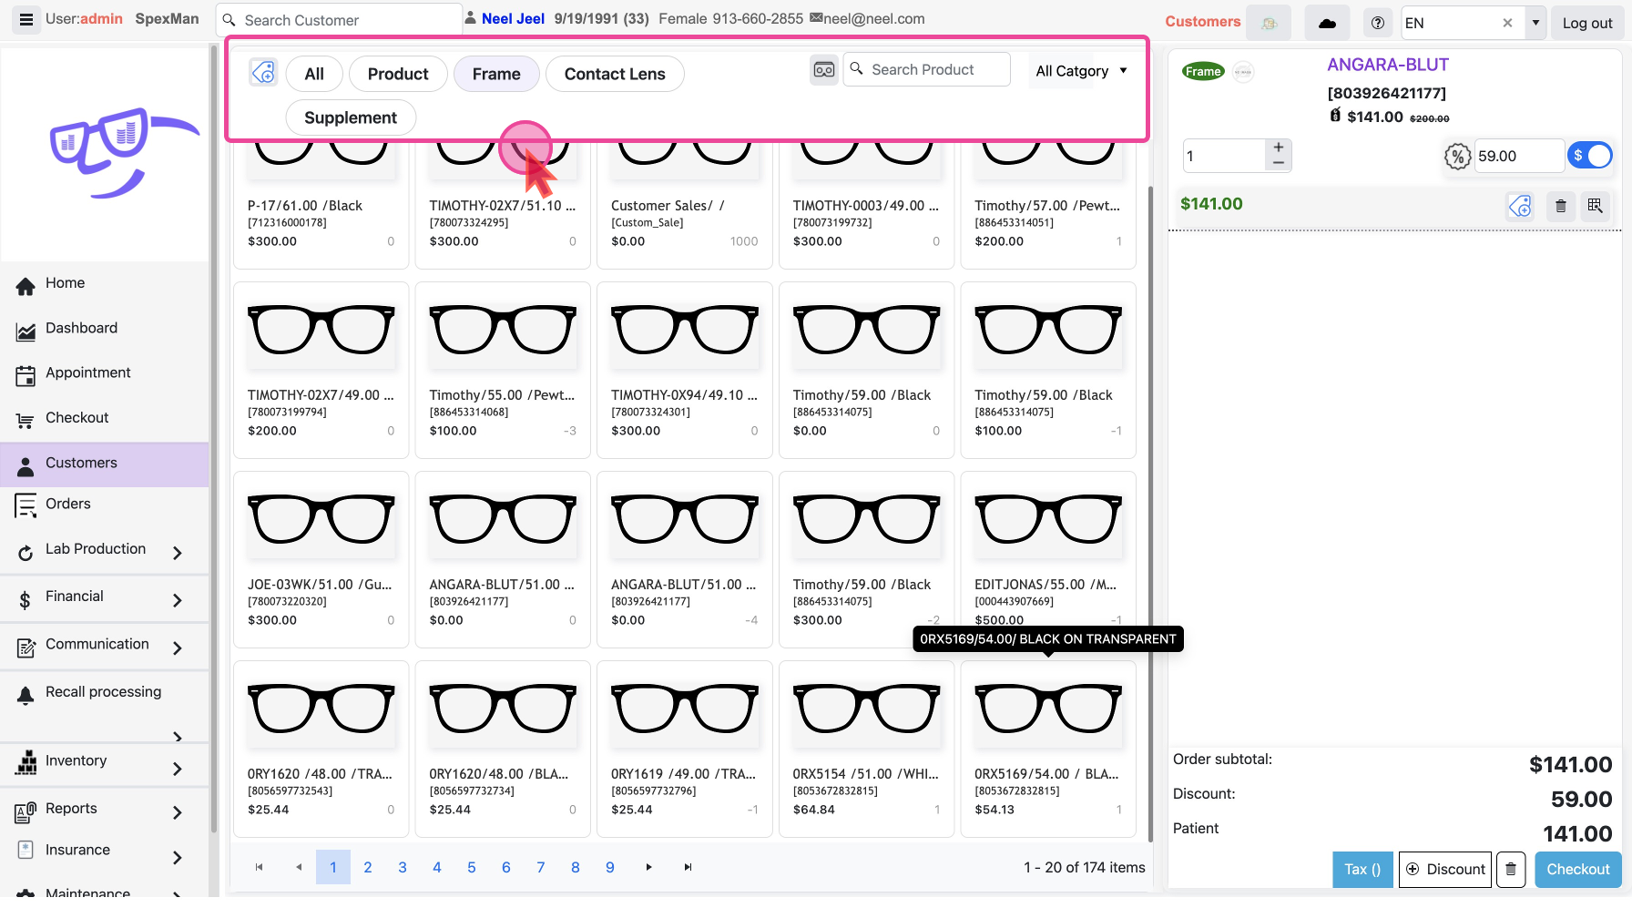Open the All Catgory dropdown

(1081, 71)
